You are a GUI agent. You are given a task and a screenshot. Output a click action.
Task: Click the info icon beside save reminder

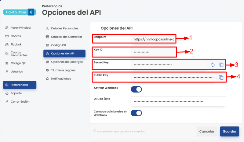pos(95,131)
